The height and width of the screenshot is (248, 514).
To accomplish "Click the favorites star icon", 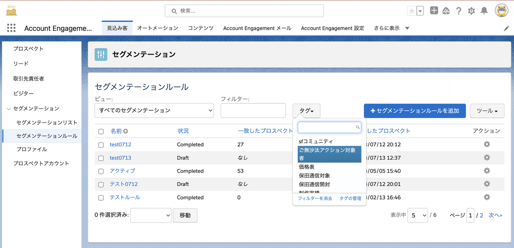I will pos(411,11).
